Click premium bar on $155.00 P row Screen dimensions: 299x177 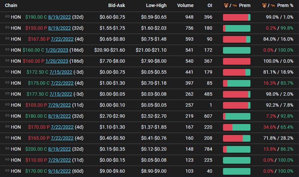pyautogui.click(x=237, y=28)
